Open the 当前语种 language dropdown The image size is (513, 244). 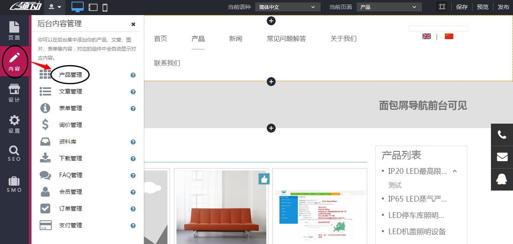287,7
